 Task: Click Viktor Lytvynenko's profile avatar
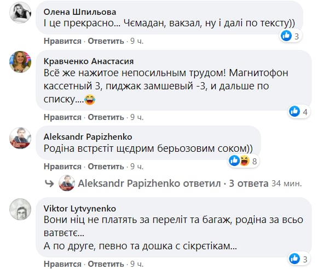click(x=20, y=210)
